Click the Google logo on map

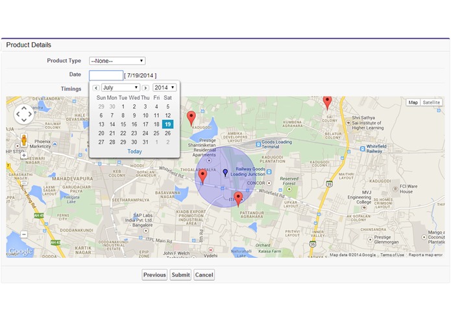coord(20,251)
